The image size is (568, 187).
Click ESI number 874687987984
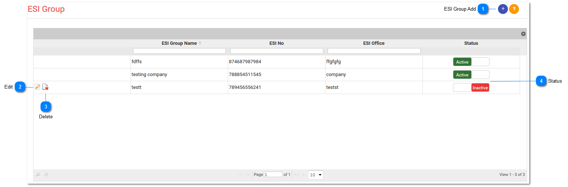[x=245, y=62]
